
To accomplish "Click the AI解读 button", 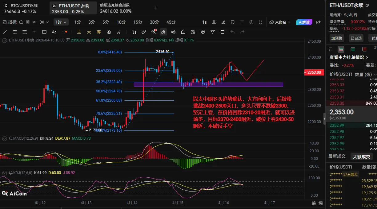I will [x=304, y=22].
